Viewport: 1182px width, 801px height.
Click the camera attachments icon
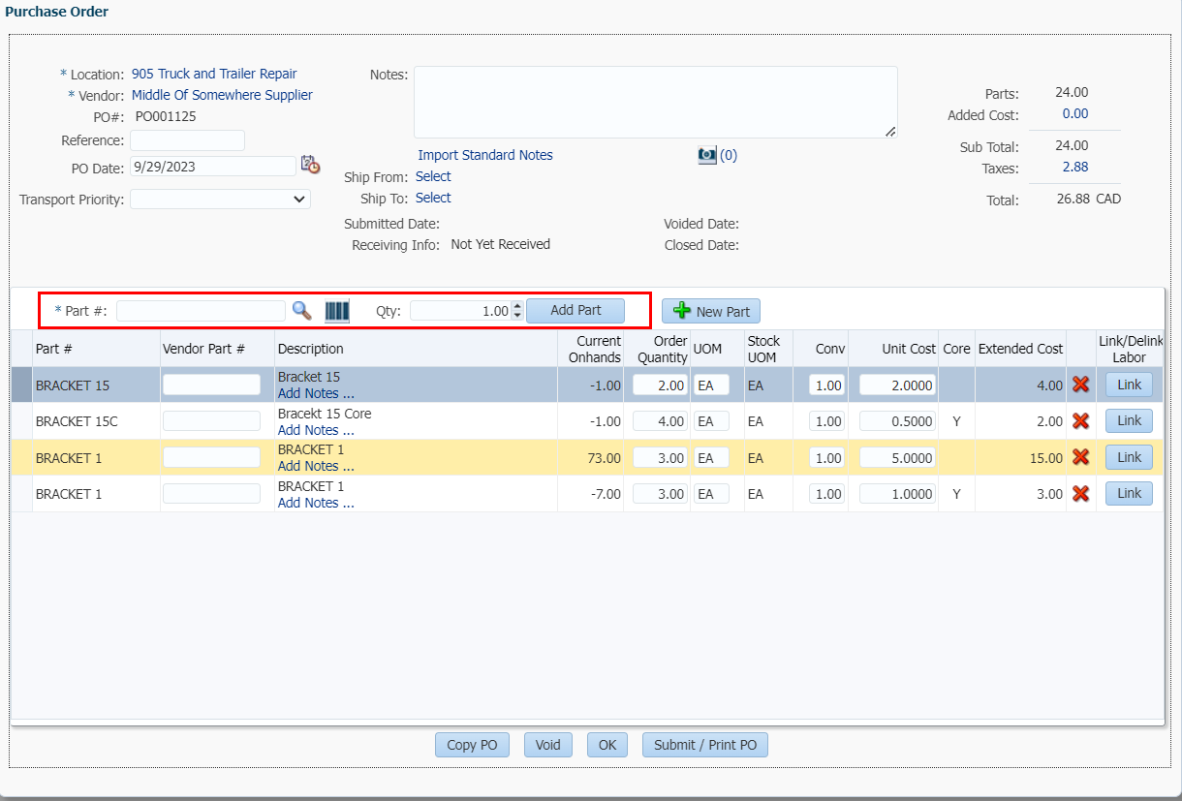tap(707, 155)
